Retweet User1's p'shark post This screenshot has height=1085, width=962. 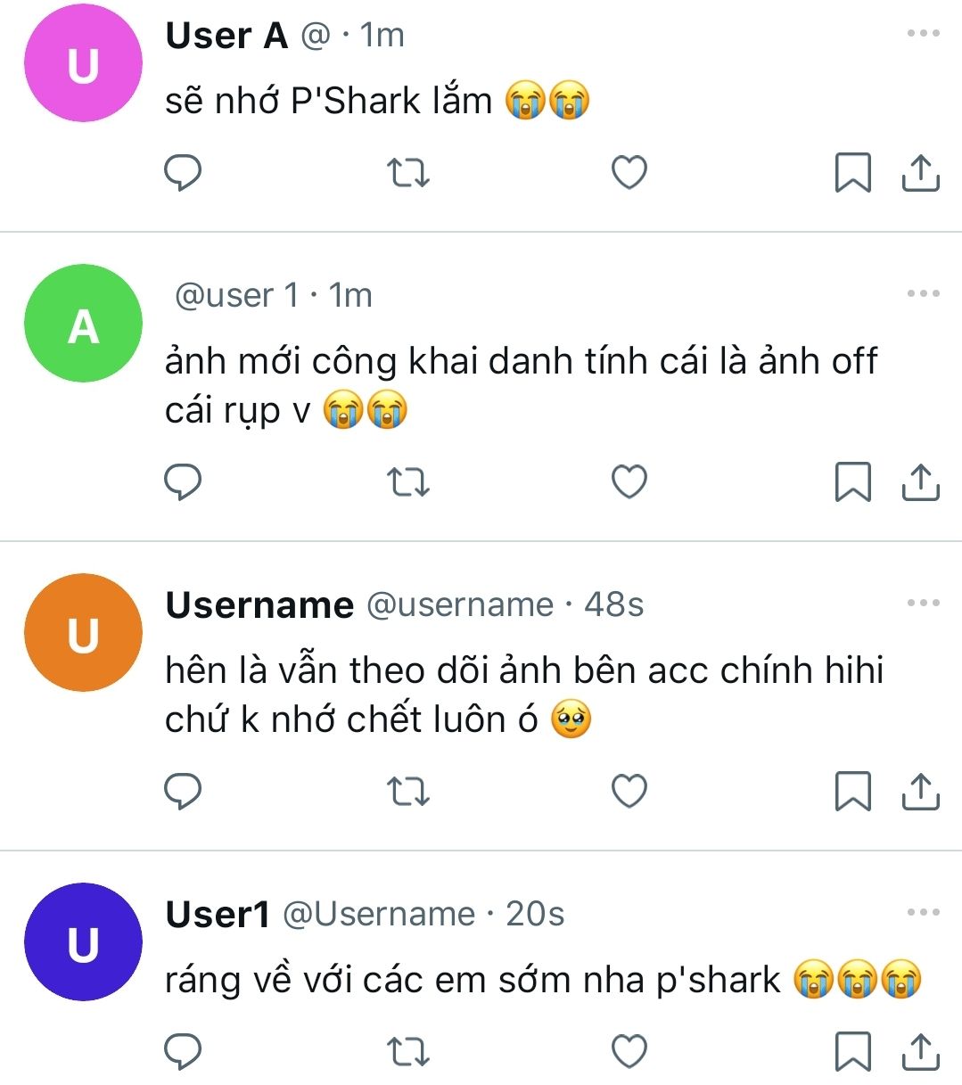[x=408, y=1052]
